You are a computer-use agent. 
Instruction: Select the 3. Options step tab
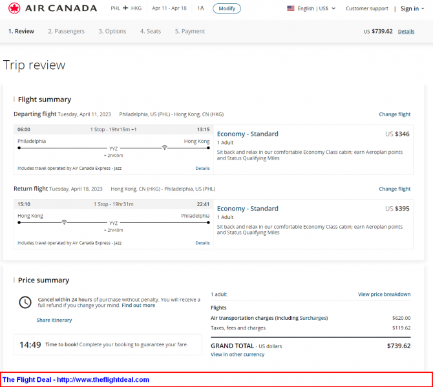point(112,31)
